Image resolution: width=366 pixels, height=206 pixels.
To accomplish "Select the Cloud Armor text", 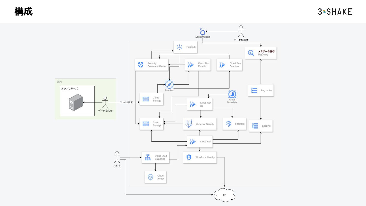I will [x=161, y=177].
